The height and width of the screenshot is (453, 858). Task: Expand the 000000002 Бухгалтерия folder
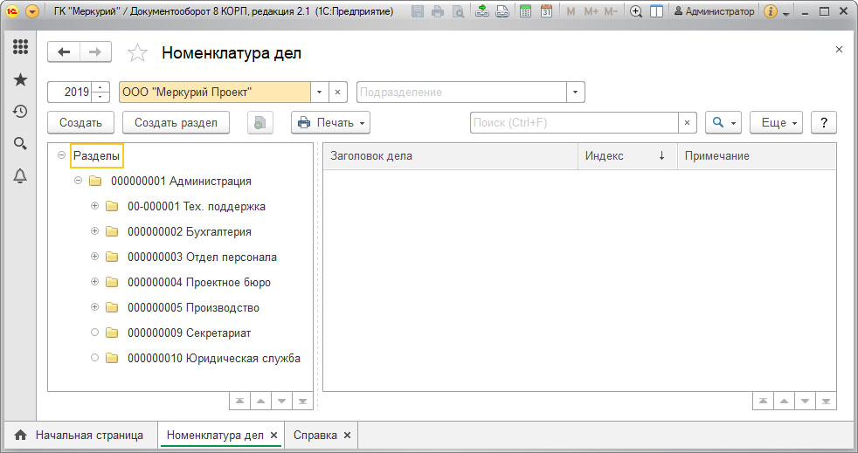(x=94, y=231)
